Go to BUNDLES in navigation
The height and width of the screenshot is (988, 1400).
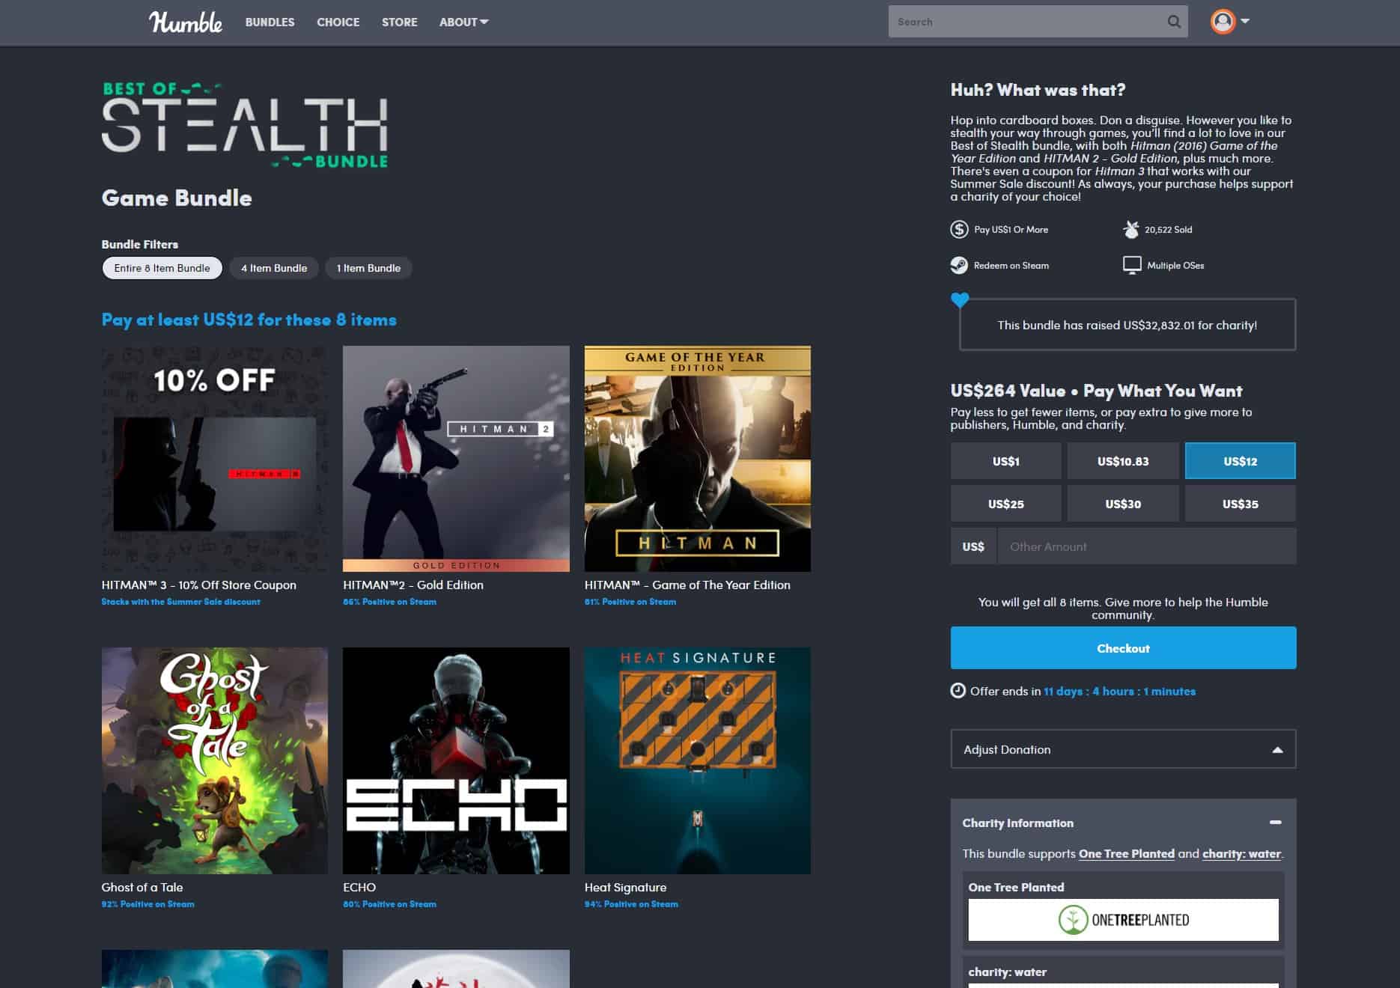(x=270, y=22)
